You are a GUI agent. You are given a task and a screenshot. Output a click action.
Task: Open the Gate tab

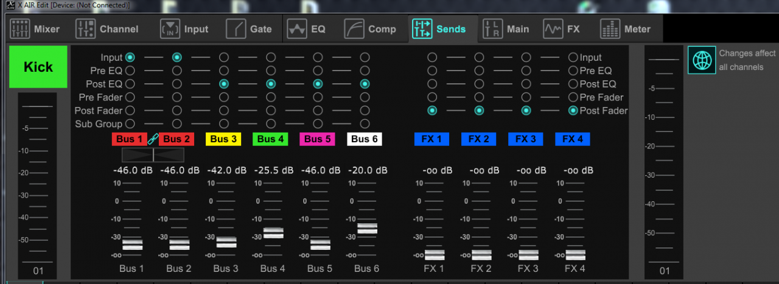248,29
